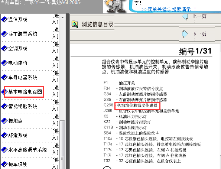Screen dimensions: 221x169
Task: Click the T10a 10 芯淡紫色插头连接 line
Action: click(x=148, y=139)
